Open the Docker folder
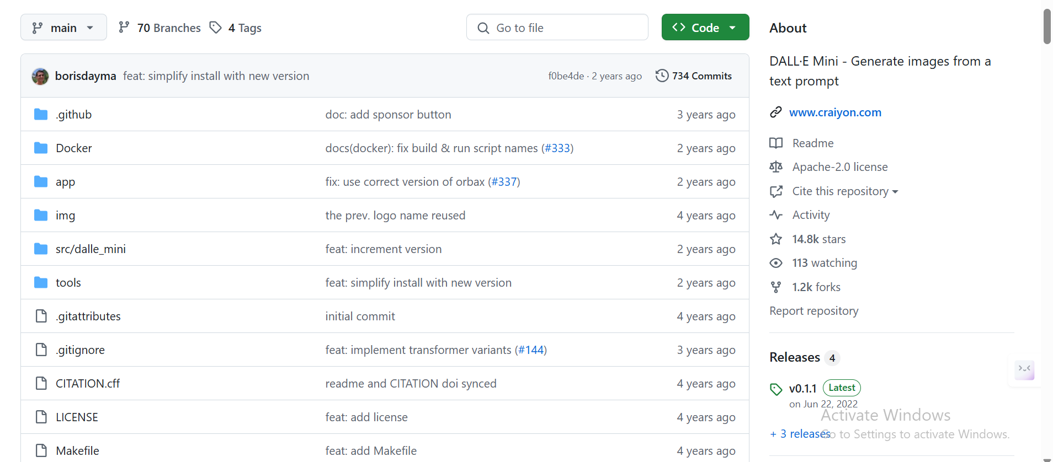 pyautogui.click(x=74, y=148)
